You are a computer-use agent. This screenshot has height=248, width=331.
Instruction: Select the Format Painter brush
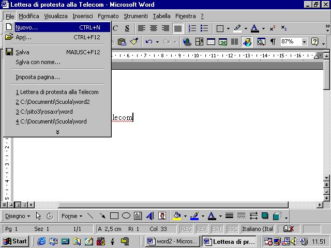pos(134,42)
